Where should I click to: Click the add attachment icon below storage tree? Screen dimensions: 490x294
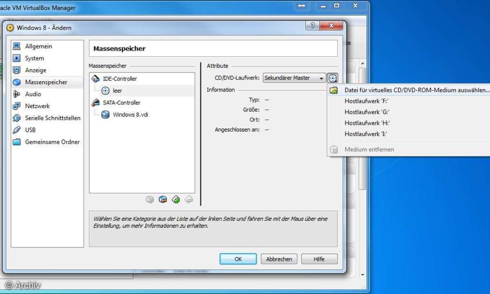tap(150, 199)
